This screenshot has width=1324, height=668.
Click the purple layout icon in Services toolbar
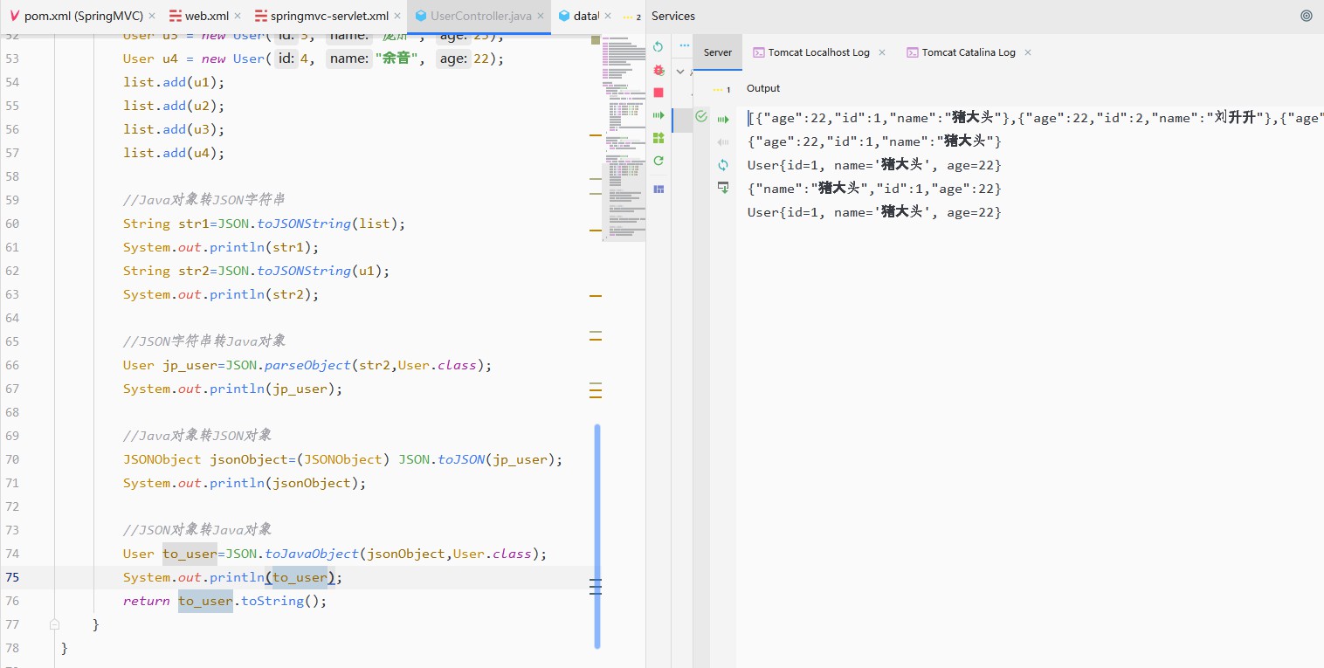(659, 189)
